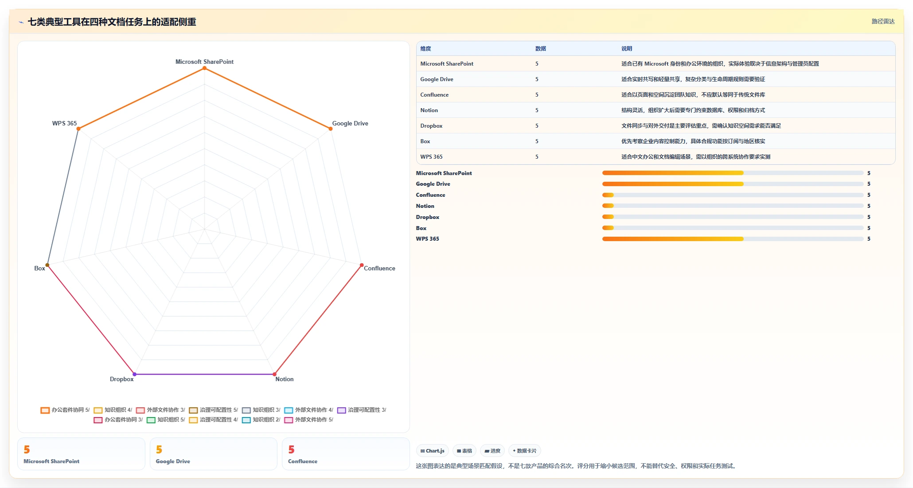Image resolution: width=913 pixels, height=488 pixels.
Task: Open the Google Drive data card
Action: pos(214,454)
